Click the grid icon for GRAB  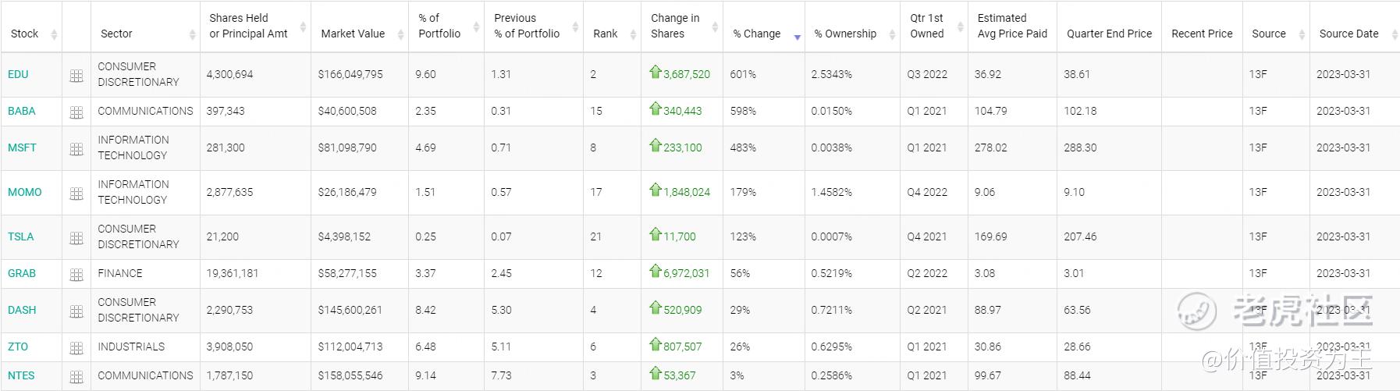pos(76,275)
